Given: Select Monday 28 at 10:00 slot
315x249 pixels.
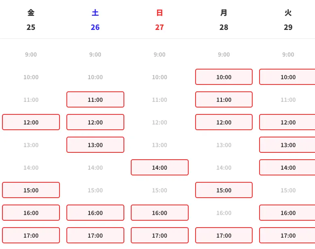Looking at the screenshot, I should click(224, 77).
